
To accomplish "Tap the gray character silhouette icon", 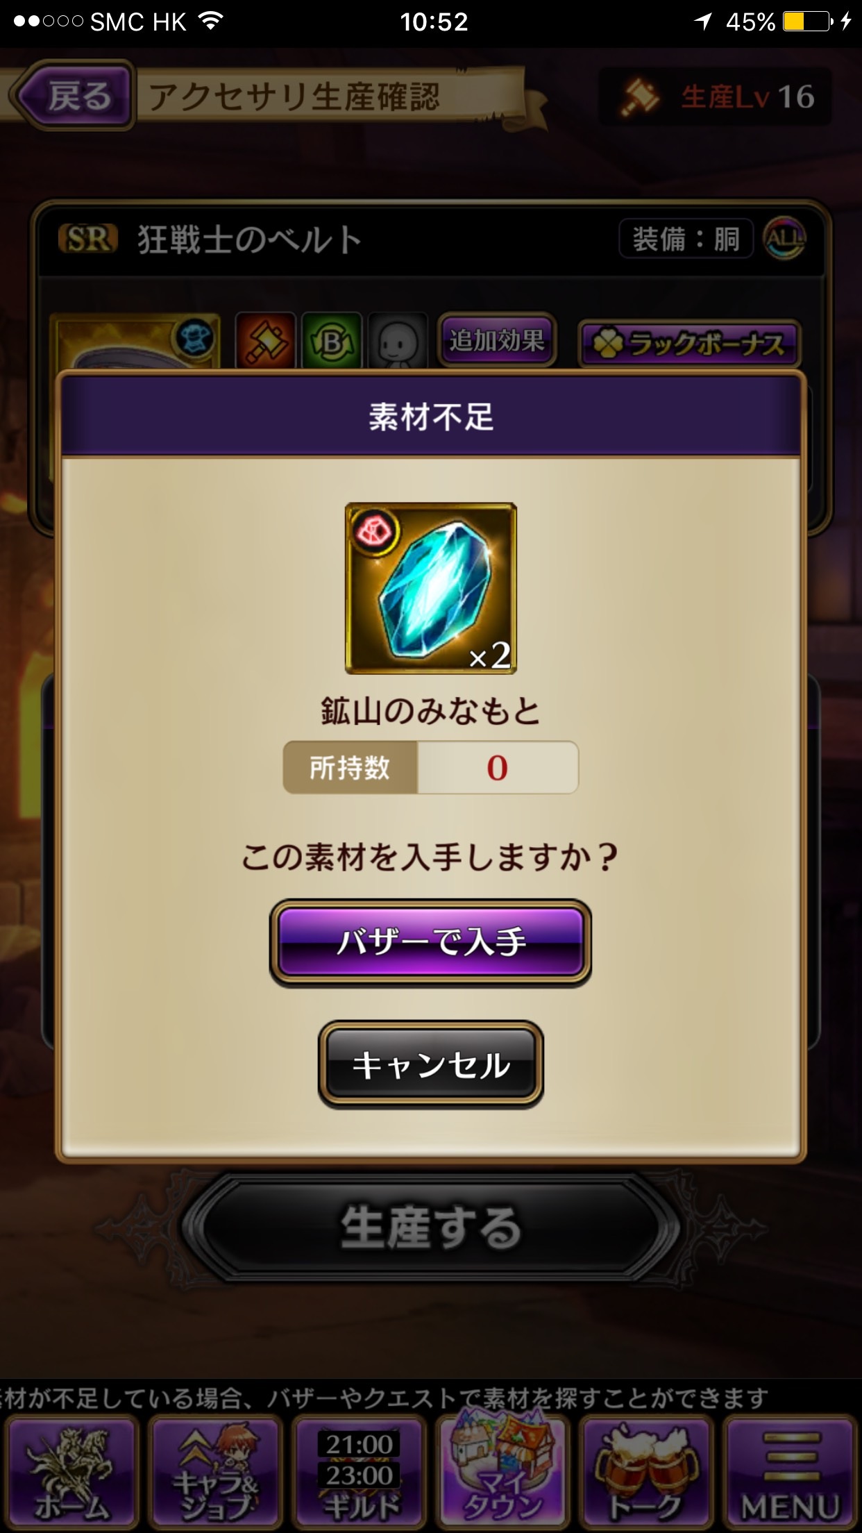I will 398,340.
